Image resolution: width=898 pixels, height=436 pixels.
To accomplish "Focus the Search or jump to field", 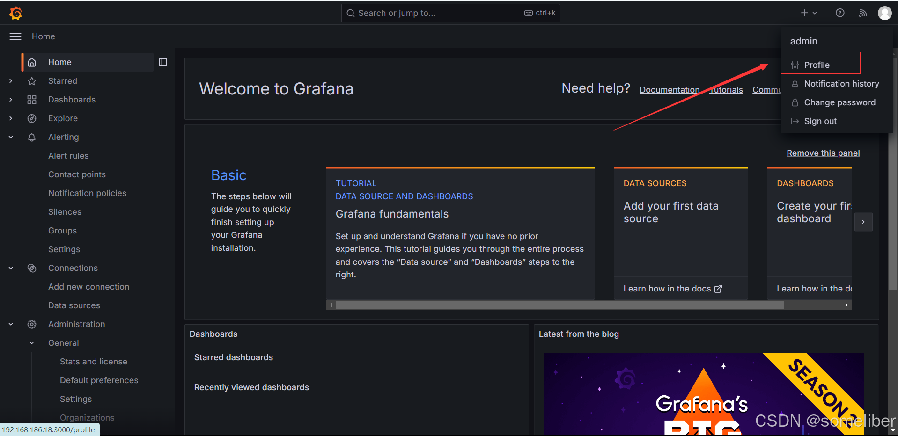I will 450,13.
